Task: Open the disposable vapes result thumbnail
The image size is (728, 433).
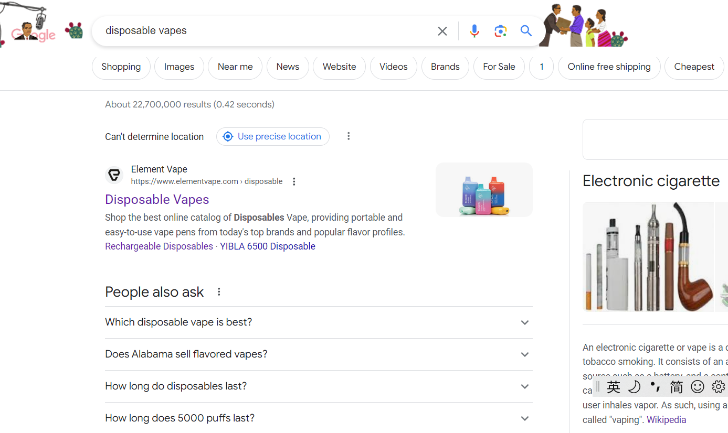Action: (484, 190)
